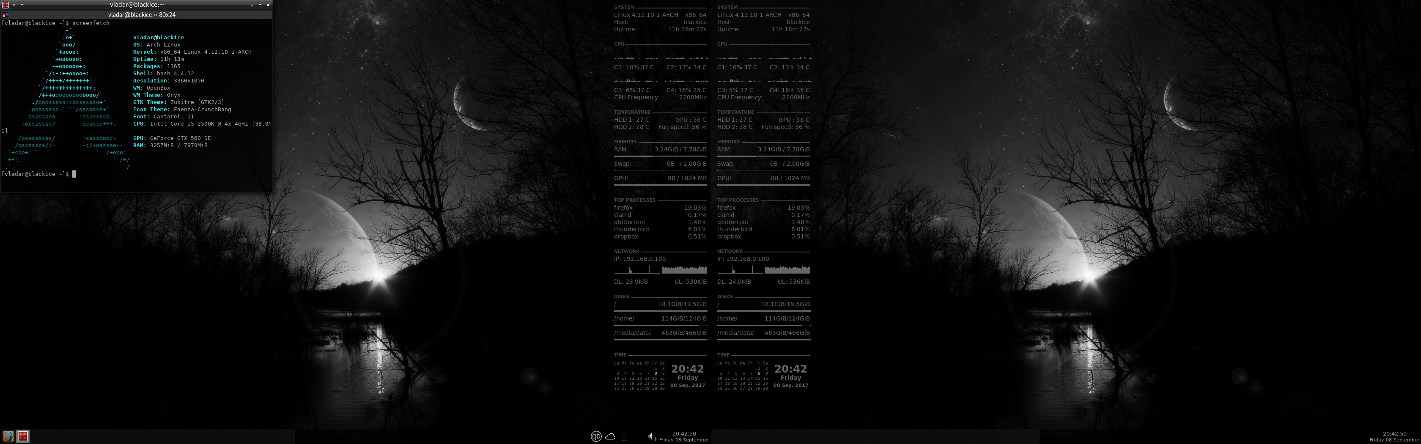Toggle maximize on the terminal window

(x=261, y=5)
